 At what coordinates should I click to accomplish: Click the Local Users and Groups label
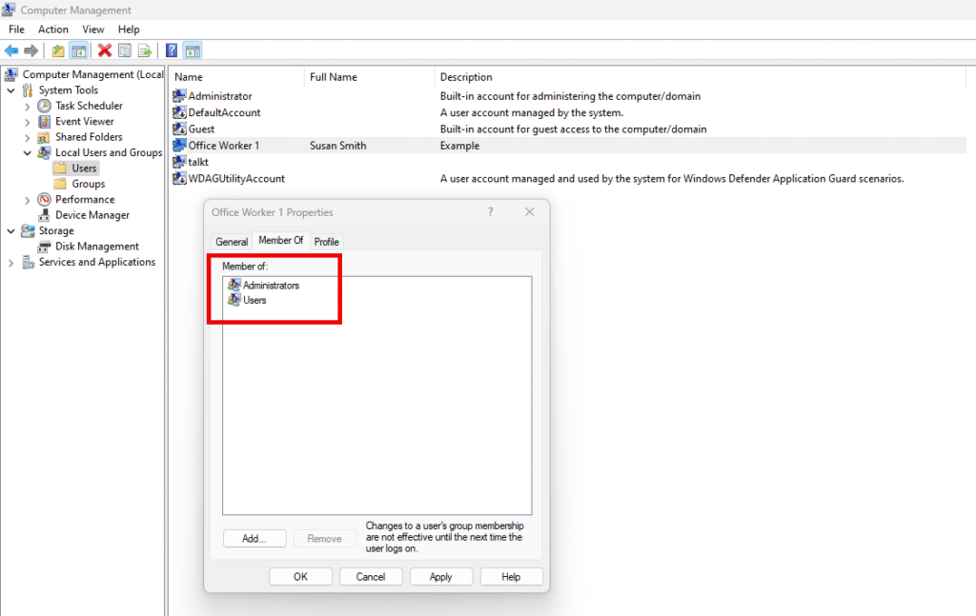tap(109, 152)
